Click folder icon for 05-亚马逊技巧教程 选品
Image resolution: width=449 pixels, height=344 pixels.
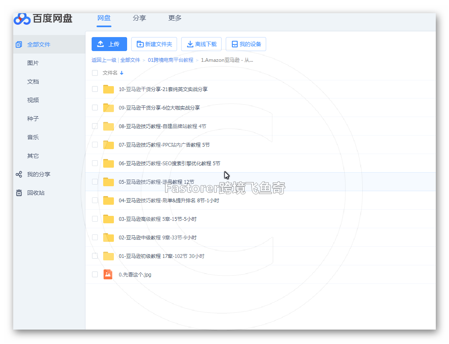tap(109, 182)
